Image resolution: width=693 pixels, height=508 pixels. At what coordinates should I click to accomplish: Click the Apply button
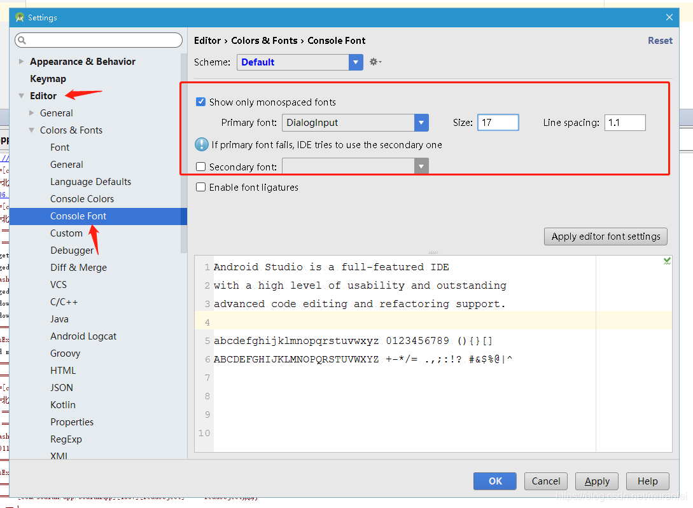[x=597, y=481]
